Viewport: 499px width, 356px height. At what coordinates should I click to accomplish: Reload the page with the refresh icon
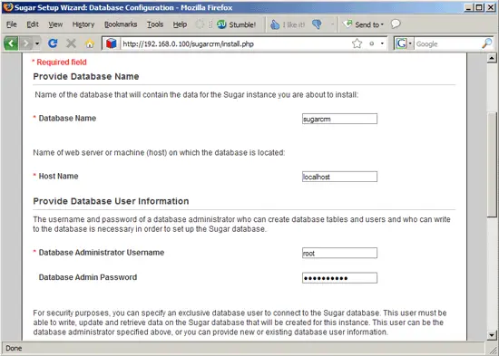tap(53, 43)
